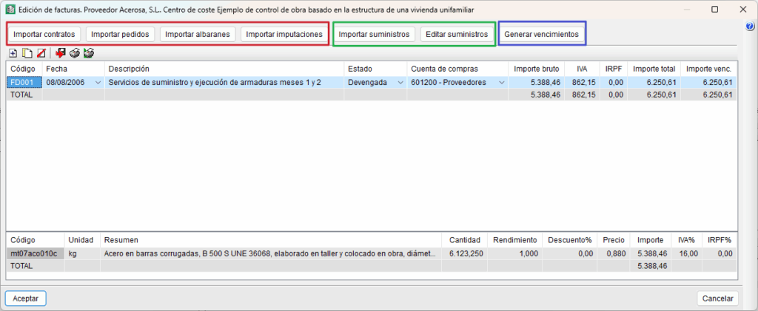This screenshot has width=758, height=311.
Task: Click quantity value 6.123,250
Action: click(464, 253)
